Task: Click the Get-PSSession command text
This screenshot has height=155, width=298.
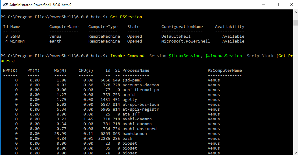Action: (x=126, y=17)
